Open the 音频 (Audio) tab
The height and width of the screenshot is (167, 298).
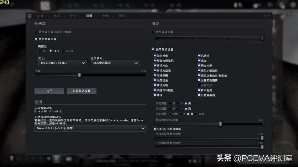(x=105, y=16)
